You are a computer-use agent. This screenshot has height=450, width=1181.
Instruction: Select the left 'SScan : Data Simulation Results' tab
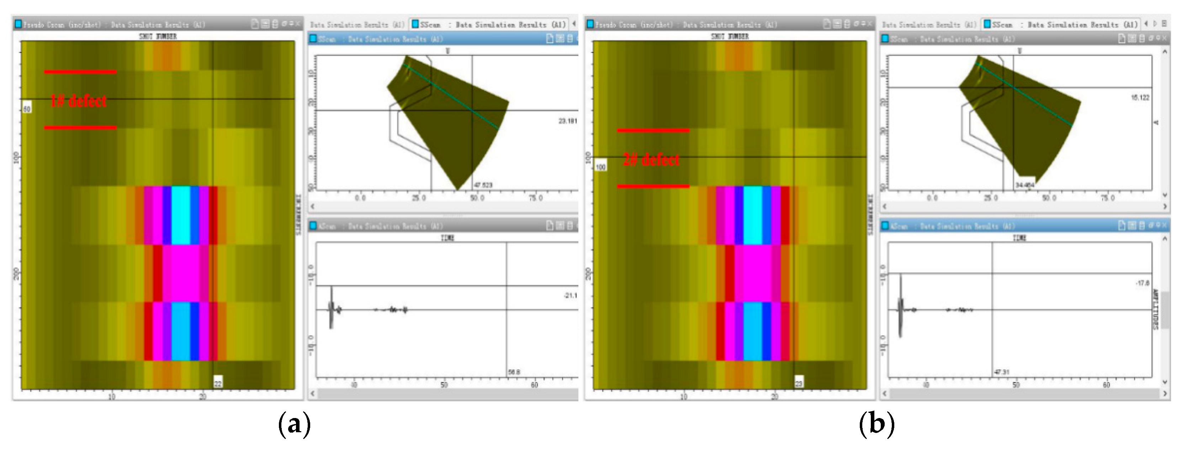pyautogui.click(x=488, y=25)
